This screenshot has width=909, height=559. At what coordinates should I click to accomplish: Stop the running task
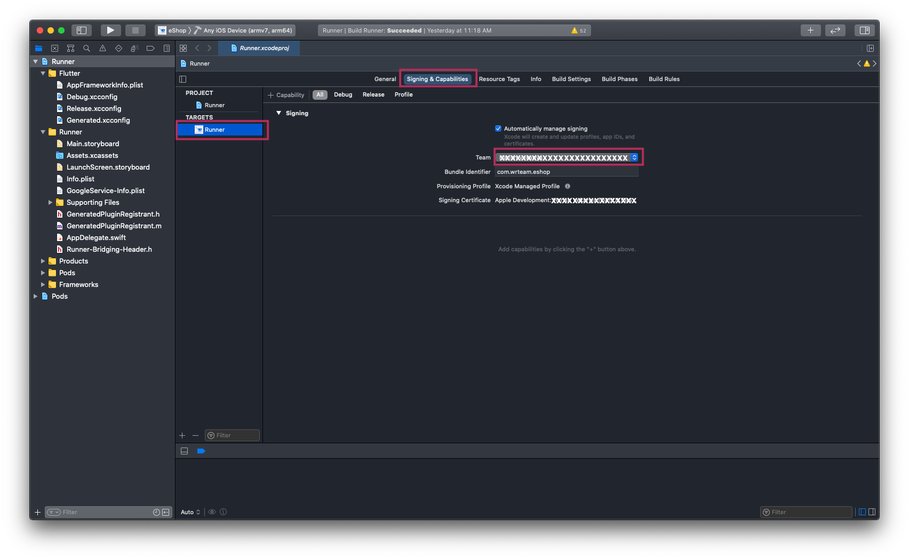tap(135, 30)
